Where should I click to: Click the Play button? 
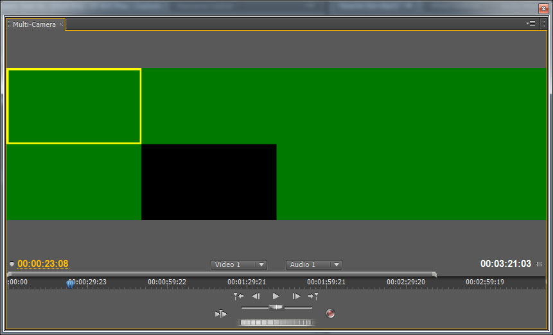(276, 296)
